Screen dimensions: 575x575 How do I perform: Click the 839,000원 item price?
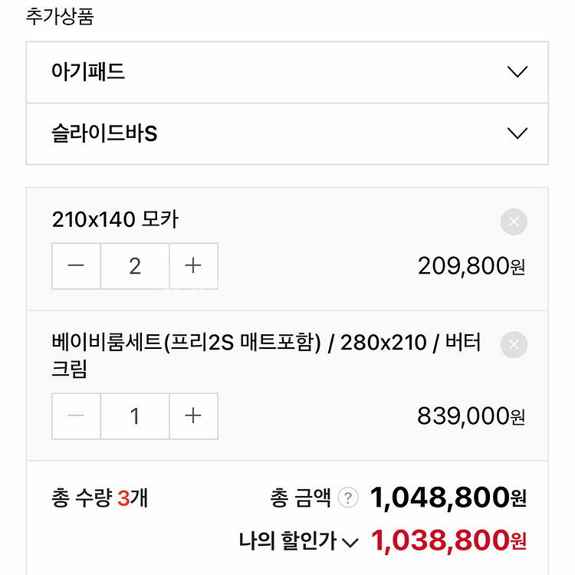(x=472, y=416)
